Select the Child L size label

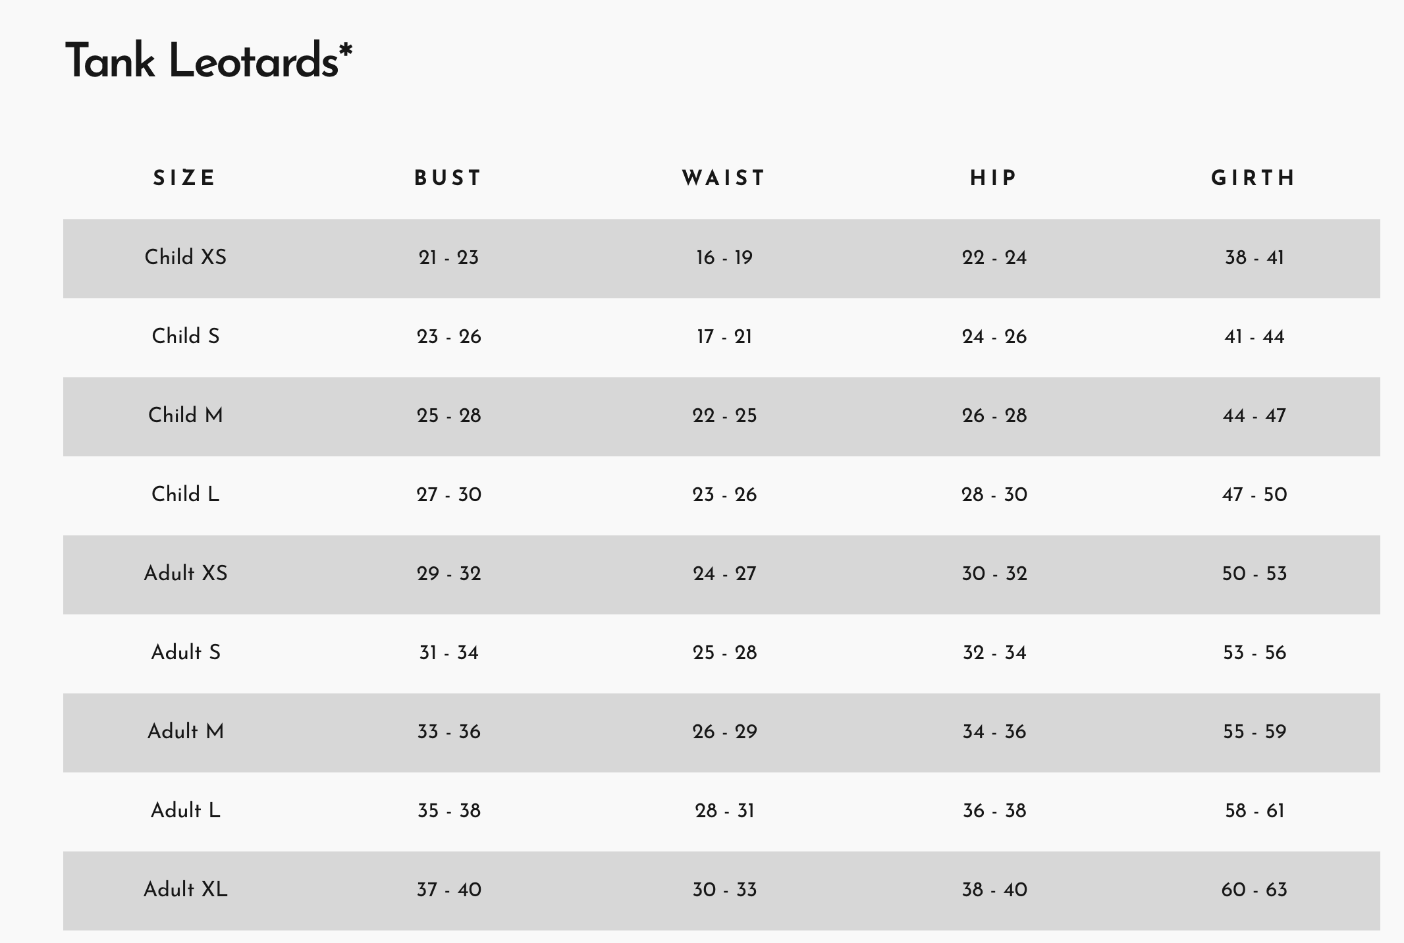tap(186, 494)
